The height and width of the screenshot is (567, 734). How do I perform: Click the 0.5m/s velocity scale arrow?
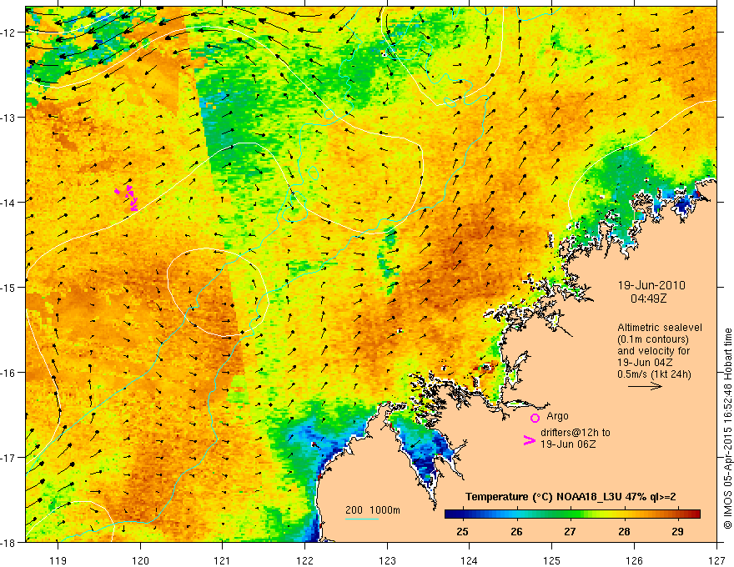click(x=645, y=386)
